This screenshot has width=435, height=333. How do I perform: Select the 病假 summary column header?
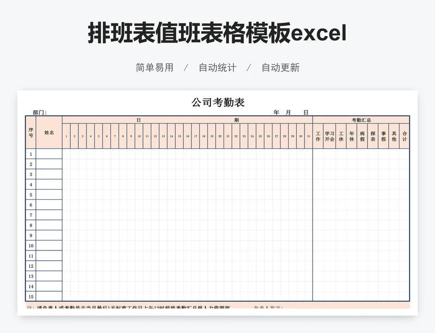point(362,136)
